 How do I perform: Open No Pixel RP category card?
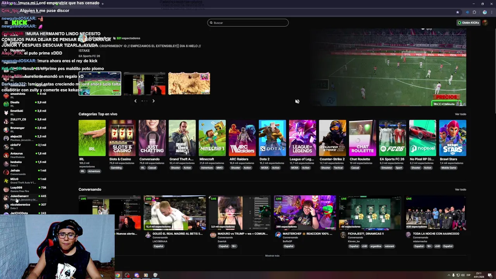pyautogui.click(x=422, y=138)
